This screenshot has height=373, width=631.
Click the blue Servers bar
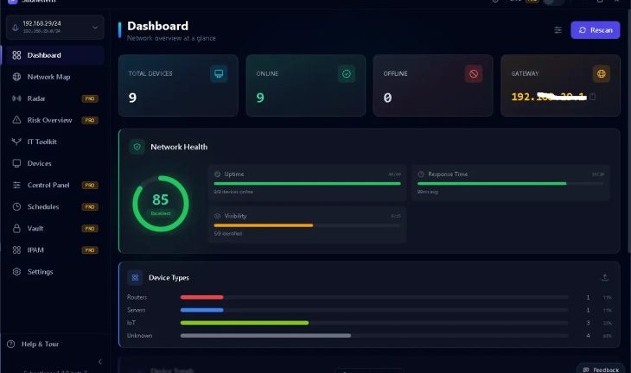point(201,310)
